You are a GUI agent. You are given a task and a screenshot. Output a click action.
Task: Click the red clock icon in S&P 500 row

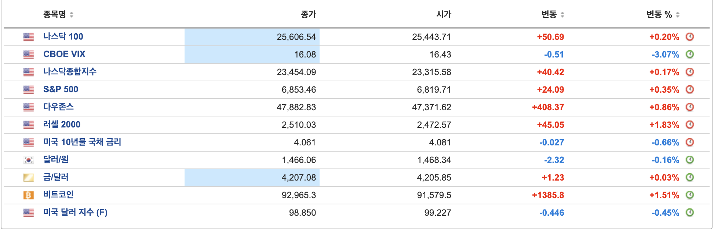(690, 89)
